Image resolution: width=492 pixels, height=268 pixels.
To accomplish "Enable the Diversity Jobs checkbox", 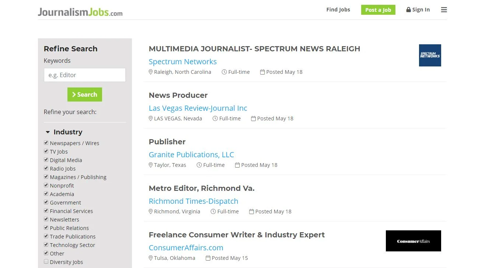I will click(x=46, y=262).
